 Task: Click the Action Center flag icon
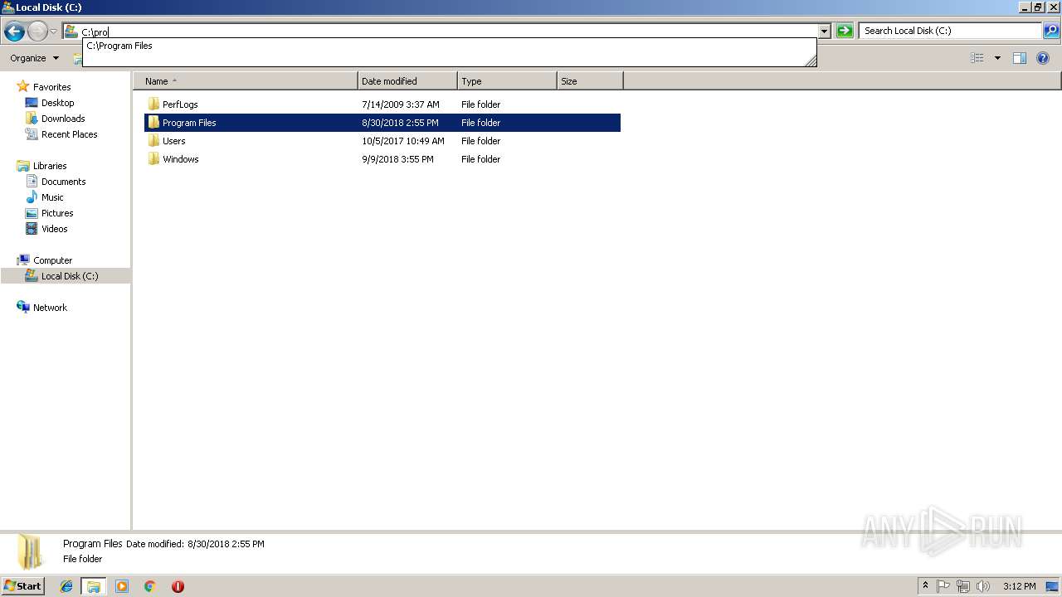tap(943, 586)
